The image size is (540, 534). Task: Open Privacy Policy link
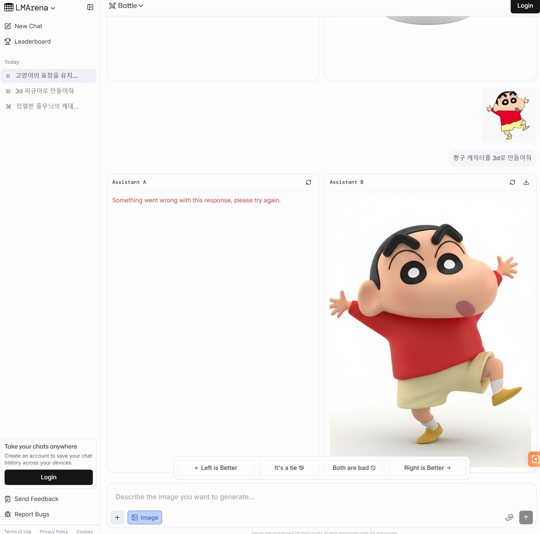coord(54,531)
